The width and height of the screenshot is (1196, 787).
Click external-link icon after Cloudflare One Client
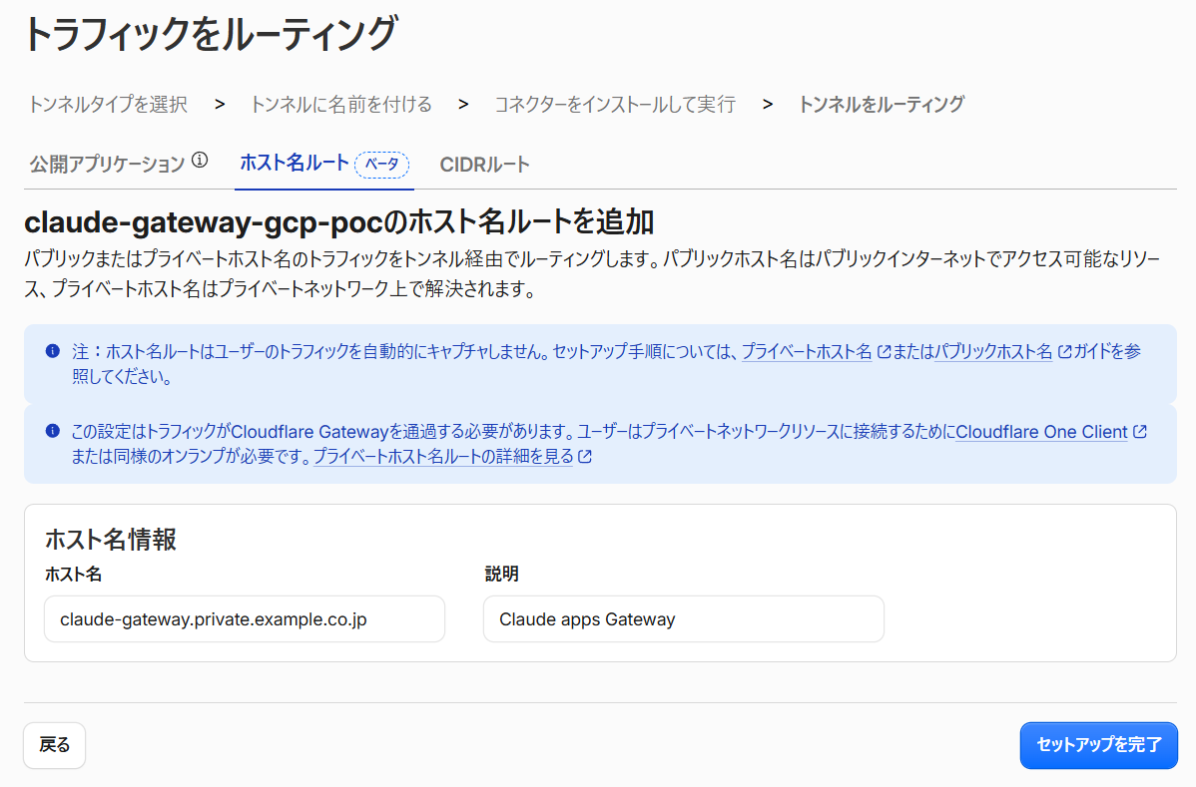click(x=1139, y=431)
